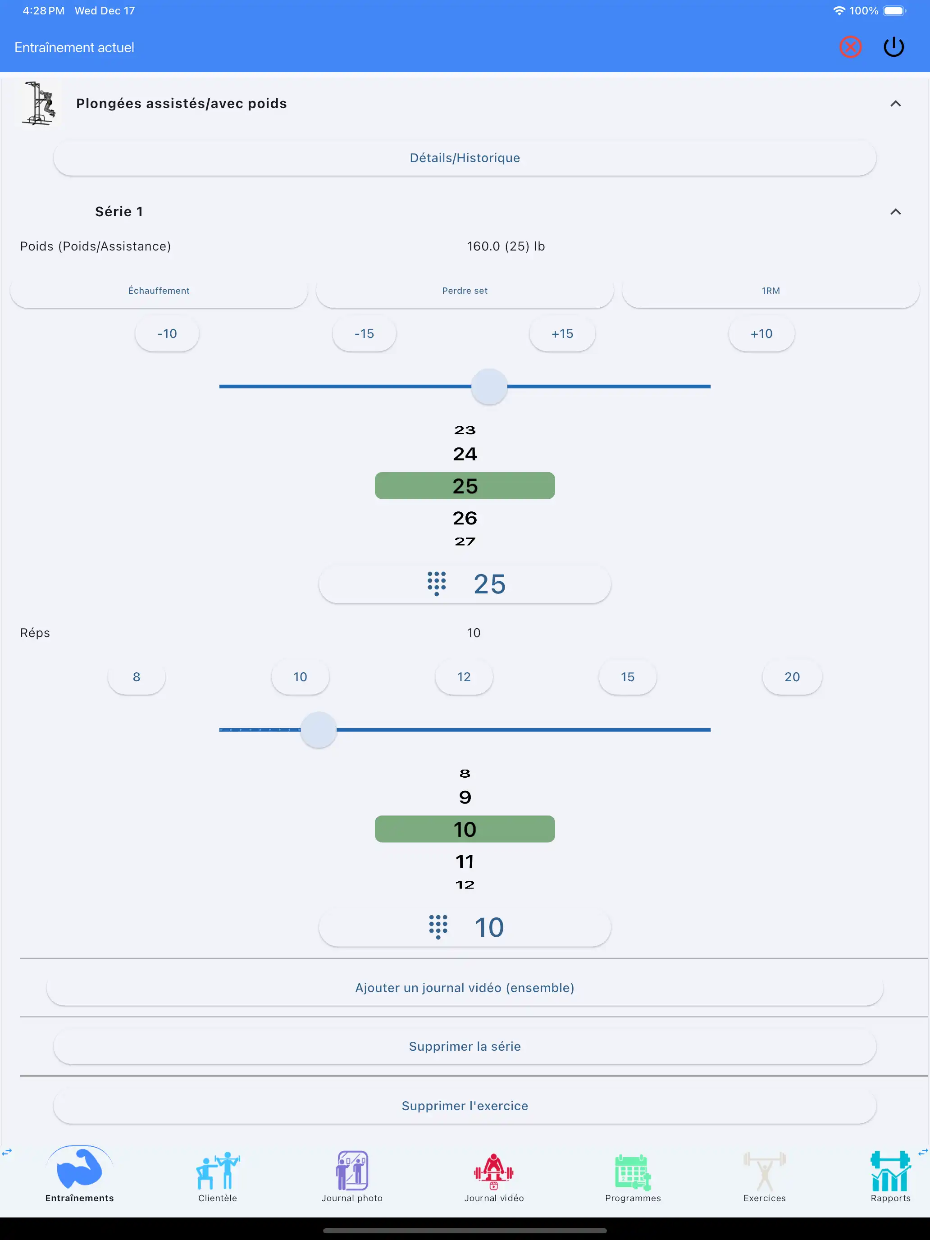View the Rapports charts section
Screen dimensions: 930x1240
(x=890, y=1172)
